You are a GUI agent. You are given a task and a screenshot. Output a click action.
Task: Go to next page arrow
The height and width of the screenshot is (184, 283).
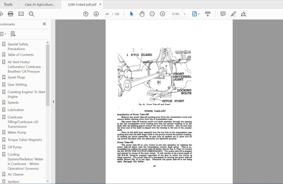pyautogui.click(x=96, y=14)
